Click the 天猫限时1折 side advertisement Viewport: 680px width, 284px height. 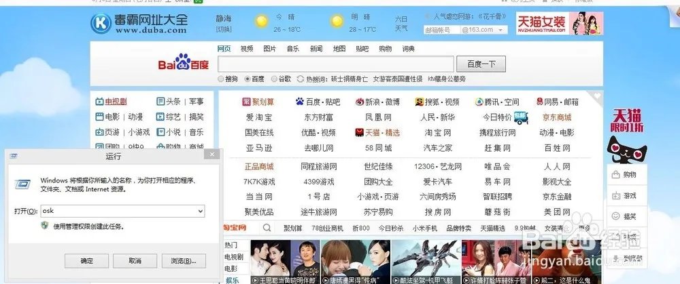[x=627, y=135]
